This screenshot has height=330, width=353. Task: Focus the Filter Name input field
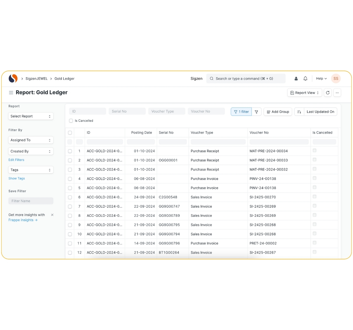(x=31, y=201)
